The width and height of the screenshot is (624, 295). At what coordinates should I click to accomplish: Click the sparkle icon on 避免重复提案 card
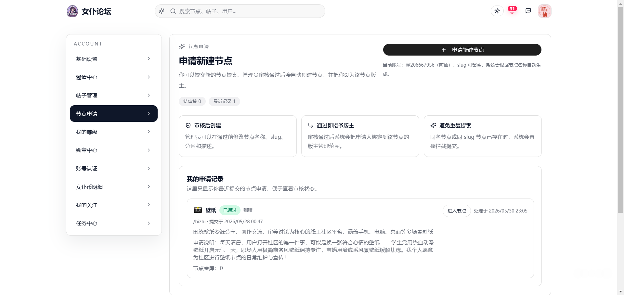pos(433,125)
